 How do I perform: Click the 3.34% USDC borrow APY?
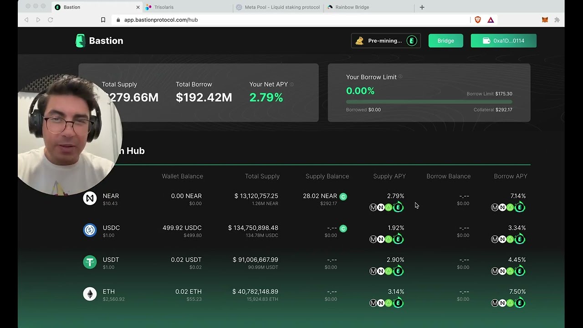pos(517,228)
